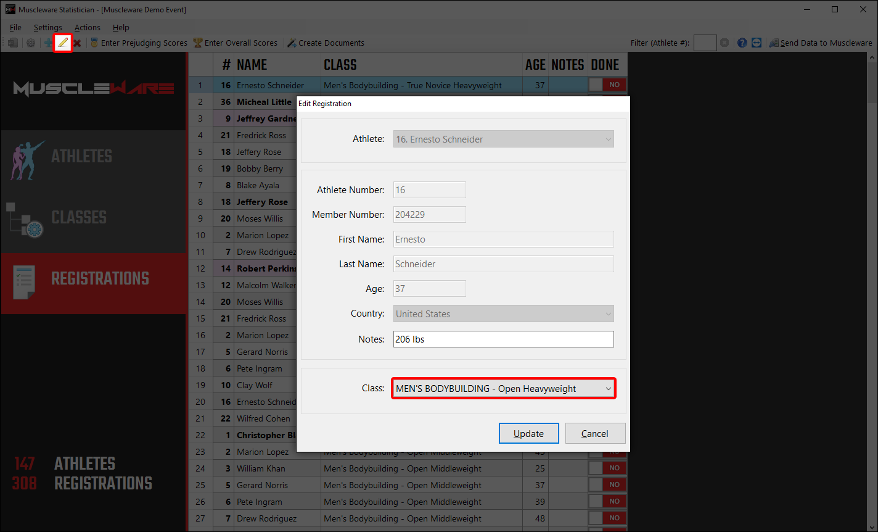
Task: Click the red X delete registration icon
Action: [x=77, y=43]
